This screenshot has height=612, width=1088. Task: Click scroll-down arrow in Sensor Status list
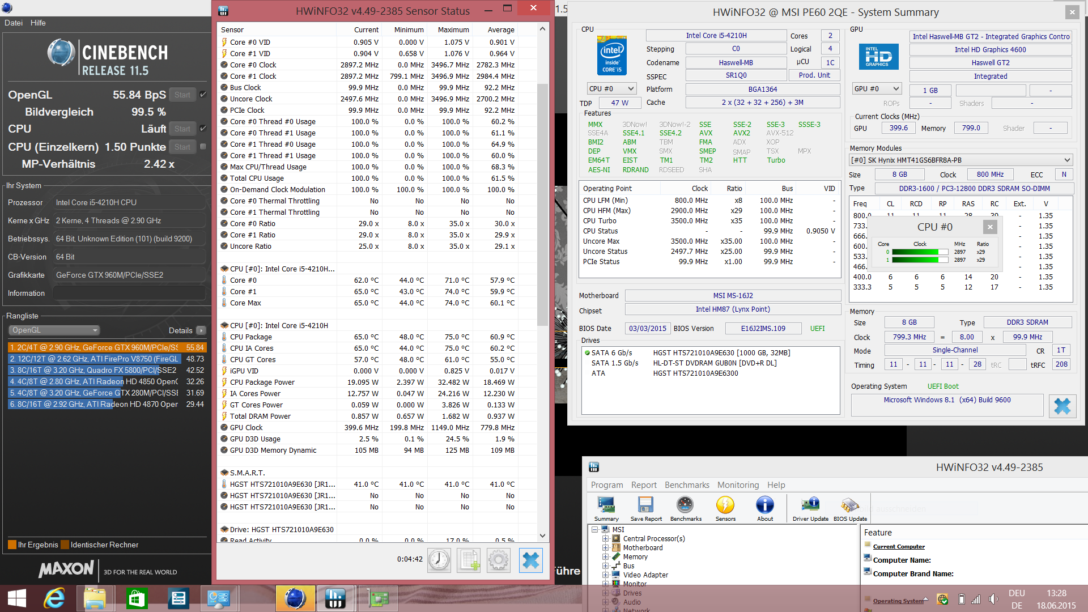pos(542,535)
